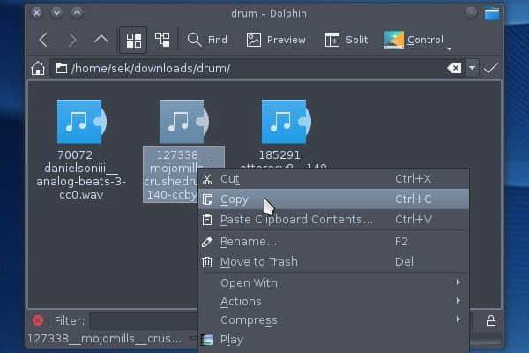Expand the location history dropdown arrow
529x353 pixels.
[x=472, y=68]
